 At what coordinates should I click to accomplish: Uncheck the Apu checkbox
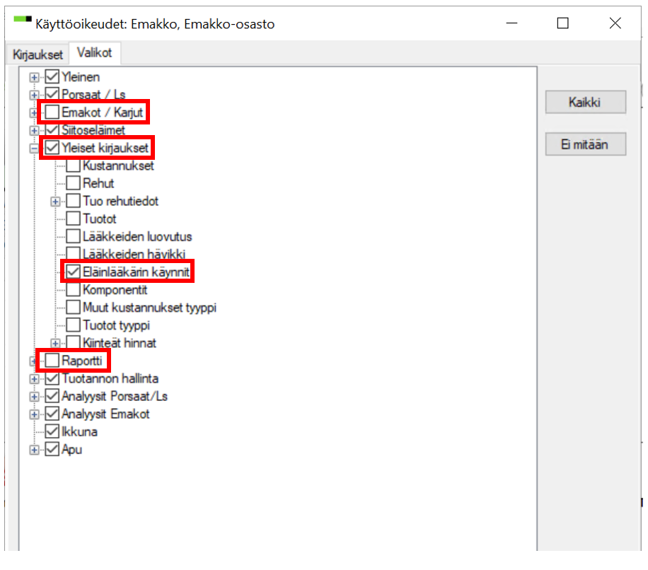52,449
